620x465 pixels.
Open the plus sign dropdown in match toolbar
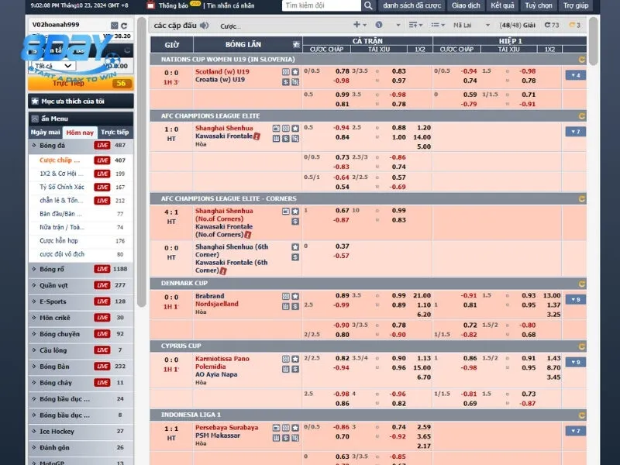click(x=360, y=25)
